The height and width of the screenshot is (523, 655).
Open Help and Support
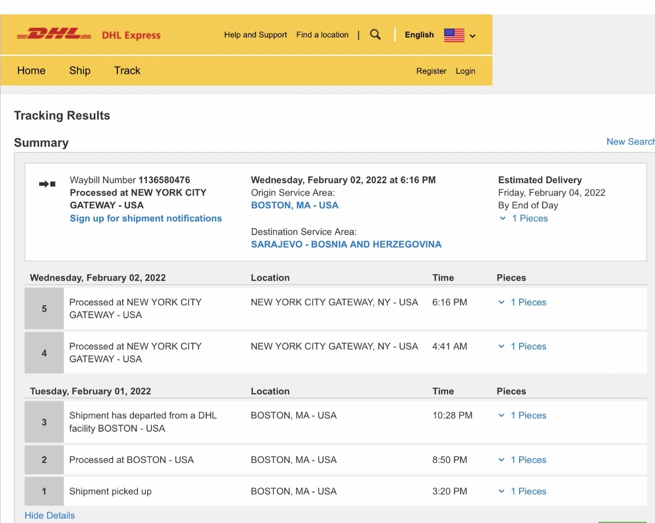click(255, 35)
